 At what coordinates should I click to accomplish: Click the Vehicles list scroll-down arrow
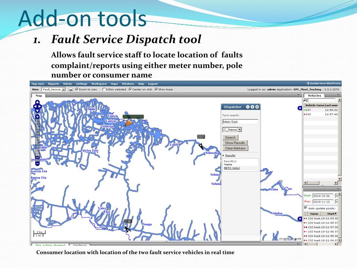tap(340, 179)
